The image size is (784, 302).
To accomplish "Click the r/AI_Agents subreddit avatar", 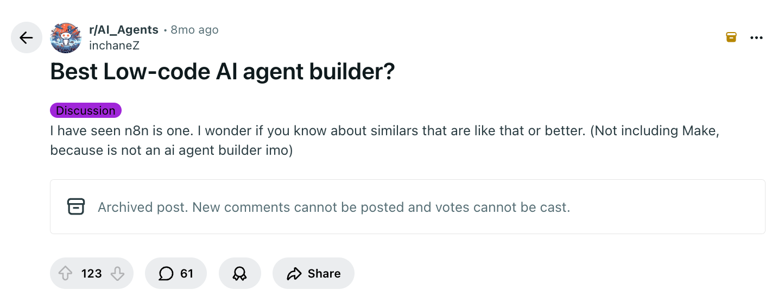I will pyautogui.click(x=66, y=38).
